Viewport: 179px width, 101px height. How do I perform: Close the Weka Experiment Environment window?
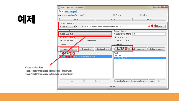tap(164, 7)
